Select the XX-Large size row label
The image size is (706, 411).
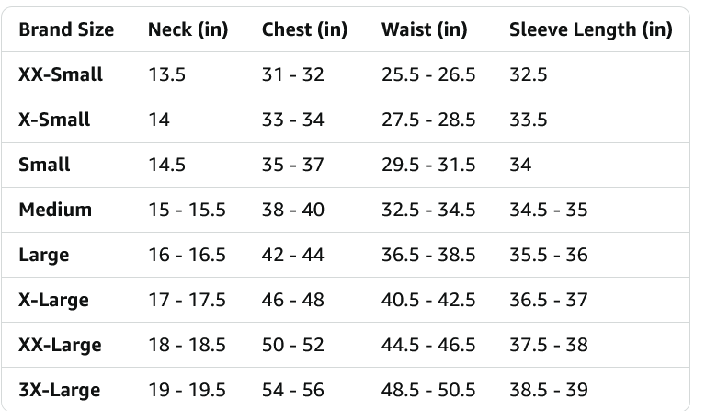tap(60, 345)
